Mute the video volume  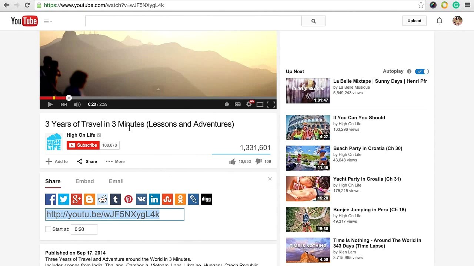77,105
